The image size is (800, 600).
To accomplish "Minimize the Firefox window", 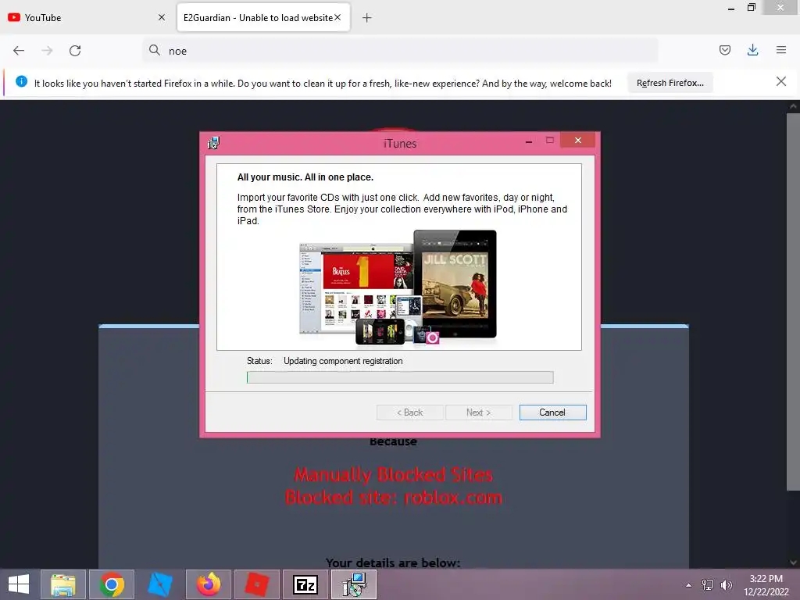I will click(731, 8).
